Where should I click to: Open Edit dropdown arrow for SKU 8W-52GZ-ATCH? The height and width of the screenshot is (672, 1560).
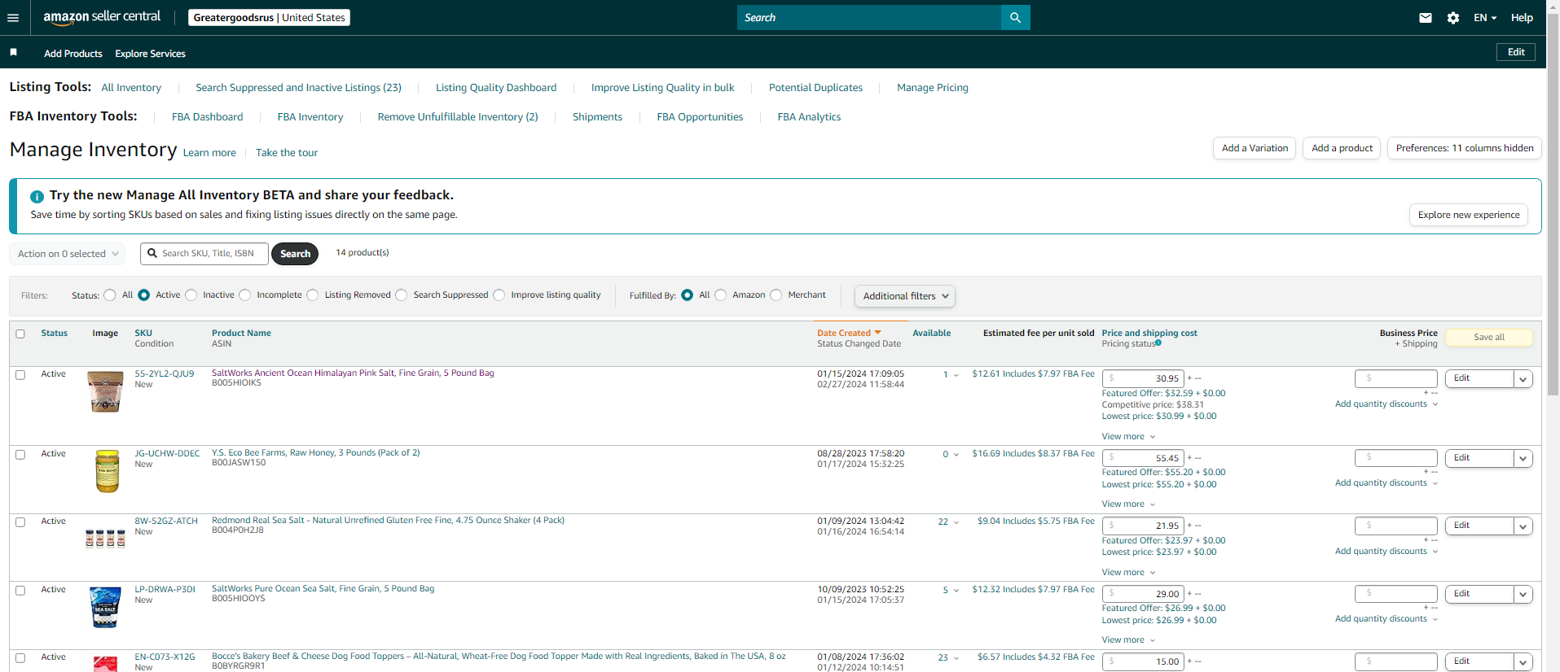(x=1523, y=526)
